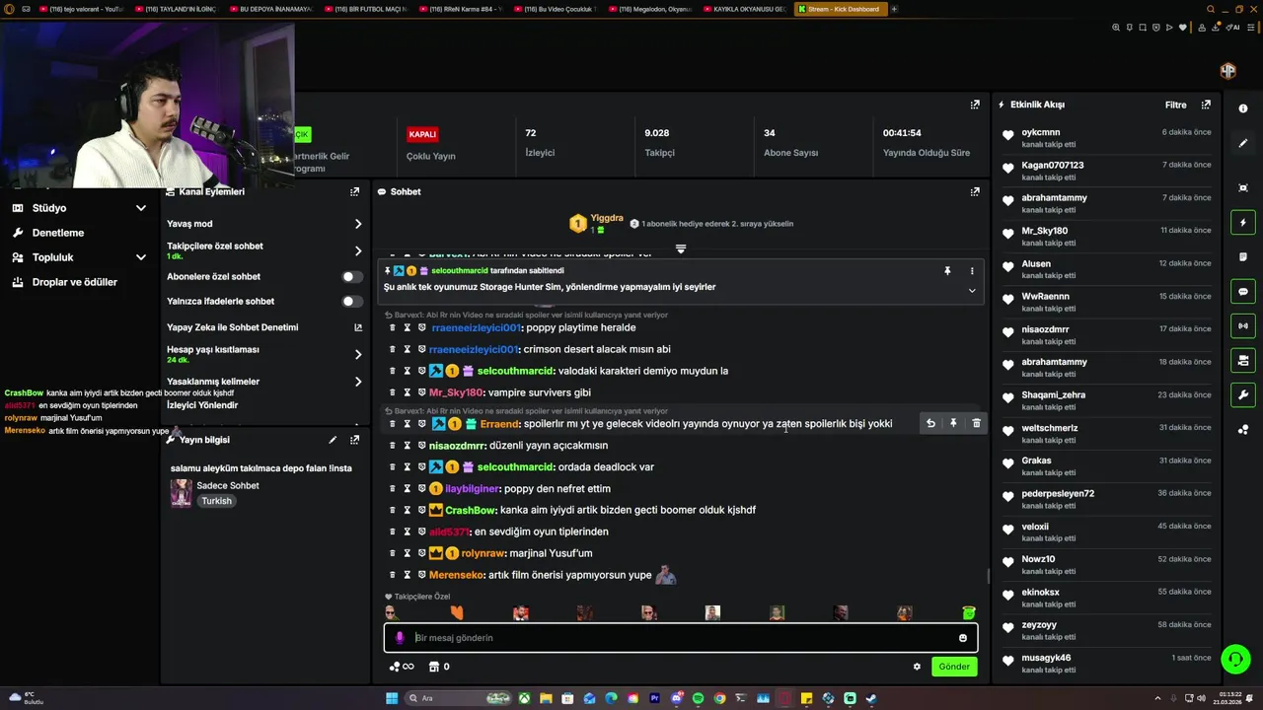
Task: Focus the Bir mesaj gönderin input
Action: 681,638
